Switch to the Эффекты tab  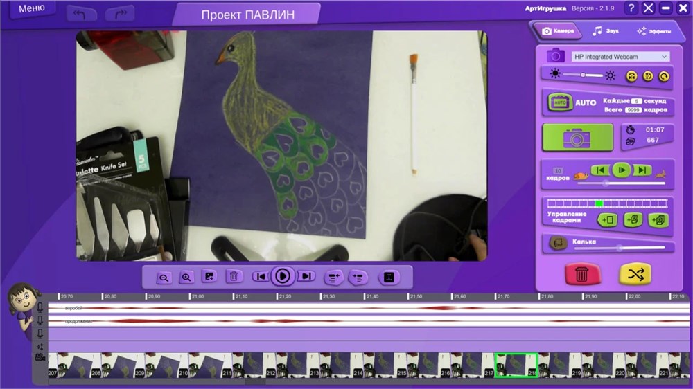pos(653,31)
